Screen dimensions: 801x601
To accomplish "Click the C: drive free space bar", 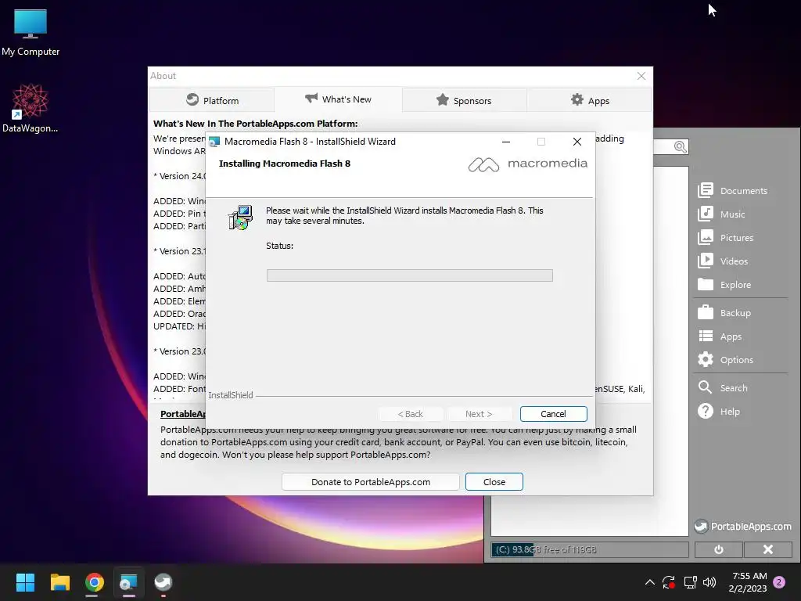I will 590,550.
